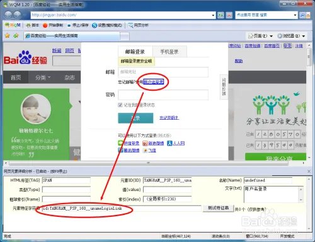Click the Sina Weibo red icon
This screenshot has height=242, width=315.
click(145, 143)
